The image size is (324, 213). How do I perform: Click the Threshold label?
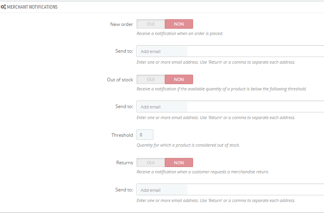pyautogui.click(x=122, y=135)
